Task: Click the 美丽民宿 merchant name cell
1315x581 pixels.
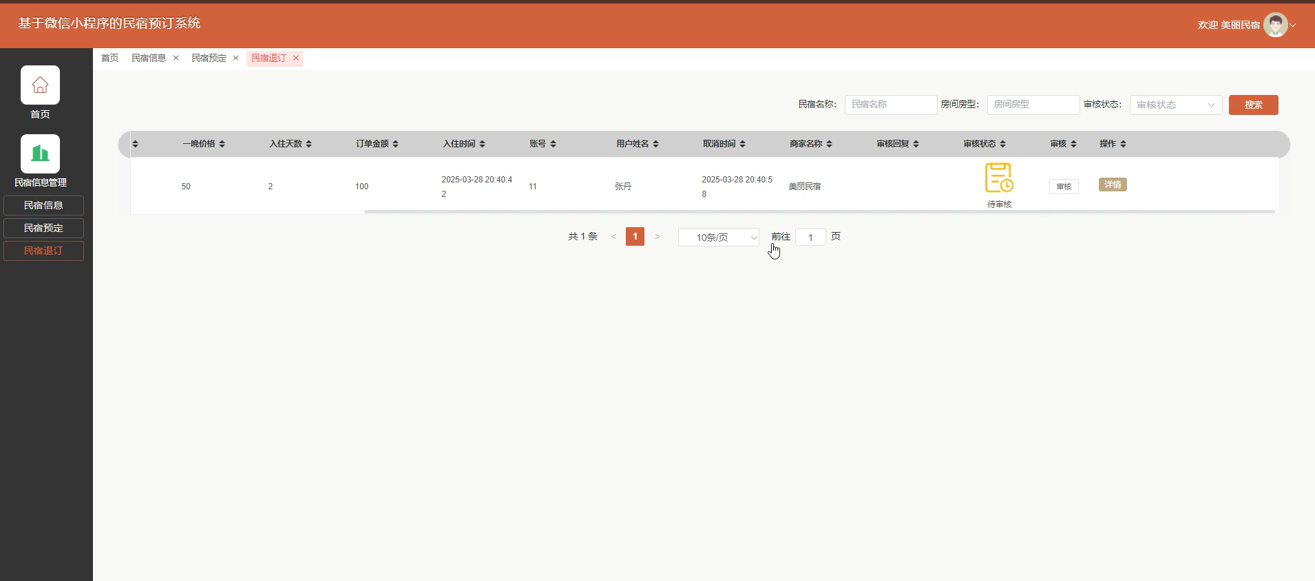Action: [805, 187]
